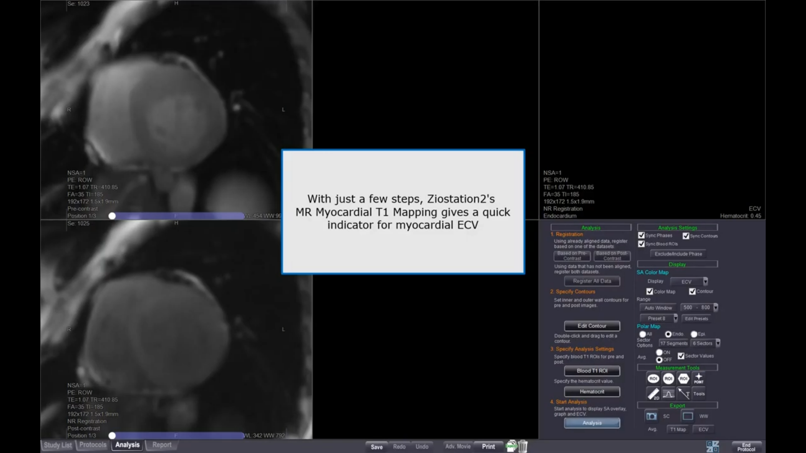The width and height of the screenshot is (806, 453).
Task: Click the 'Se: 1025' series label
Action: point(78,224)
